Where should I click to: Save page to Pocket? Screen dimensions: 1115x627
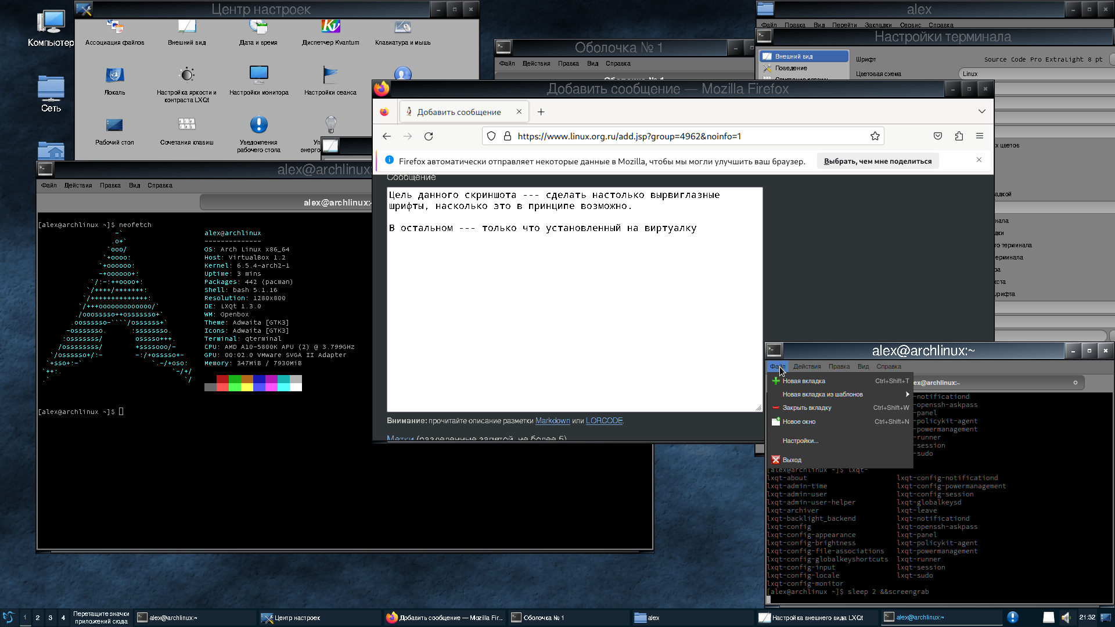pyautogui.click(x=937, y=136)
